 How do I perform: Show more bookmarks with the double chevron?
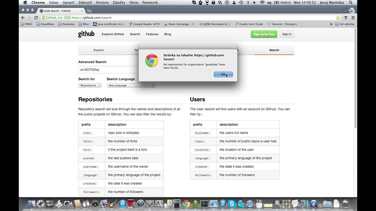click(331, 24)
